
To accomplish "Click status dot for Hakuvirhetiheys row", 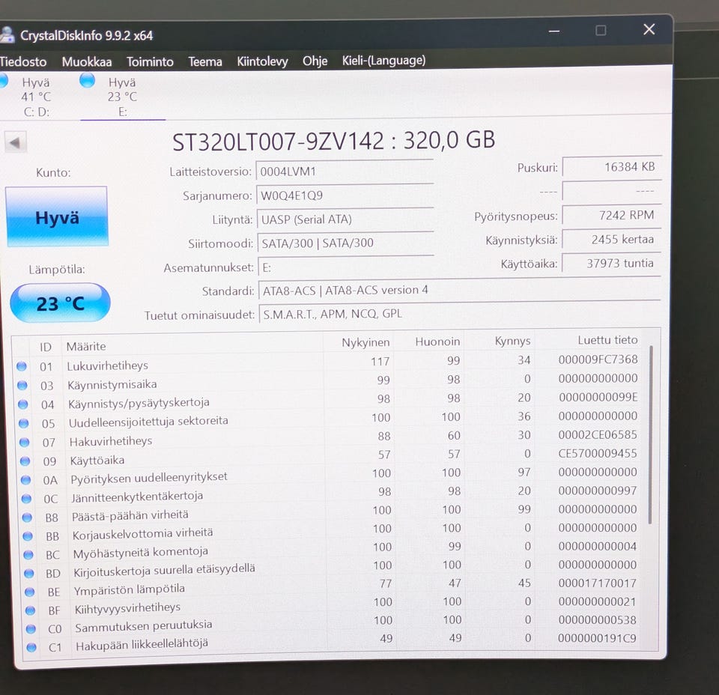I will (24, 442).
